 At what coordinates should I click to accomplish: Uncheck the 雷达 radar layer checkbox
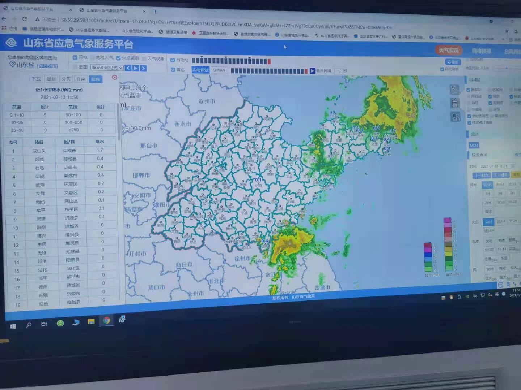[173, 70]
